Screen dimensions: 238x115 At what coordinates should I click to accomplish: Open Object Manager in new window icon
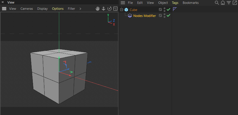tap(235, 3)
